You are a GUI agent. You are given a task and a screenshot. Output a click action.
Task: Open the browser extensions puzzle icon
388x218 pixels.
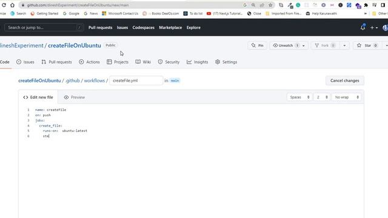(366, 5)
